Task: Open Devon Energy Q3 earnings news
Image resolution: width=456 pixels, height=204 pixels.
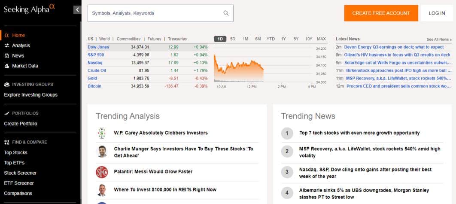Action: 394,47
